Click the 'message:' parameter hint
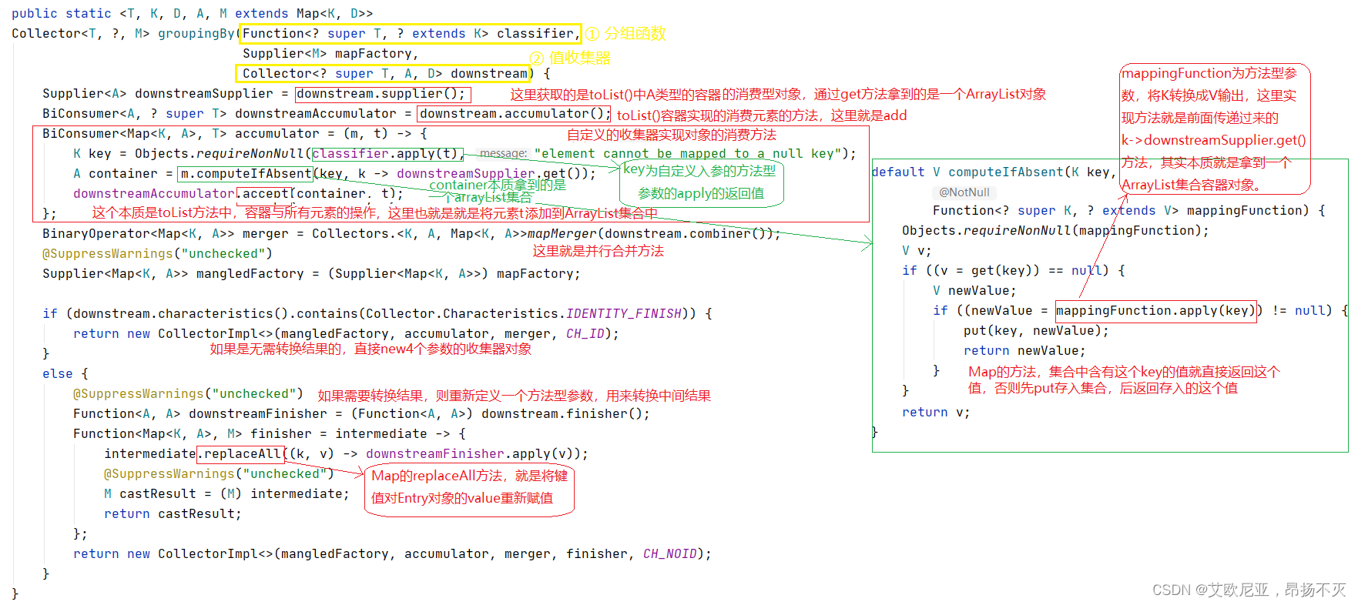Image resolution: width=1358 pixels, height=605 pixels. coord(503,153)
